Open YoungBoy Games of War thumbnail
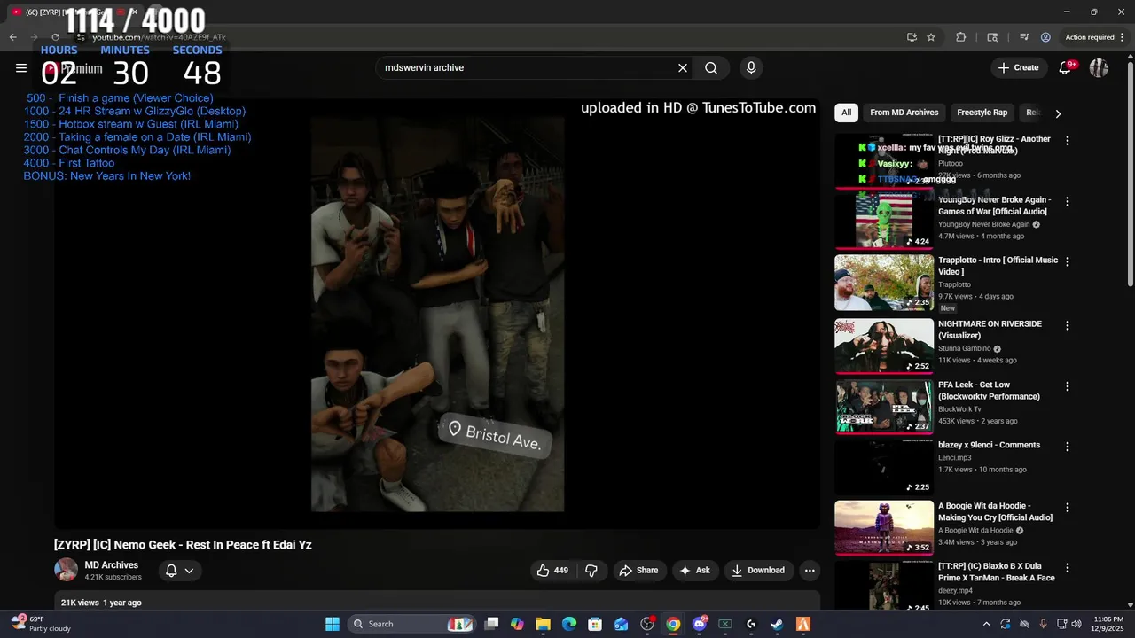The image size is (1135, 638). [884, 222]
